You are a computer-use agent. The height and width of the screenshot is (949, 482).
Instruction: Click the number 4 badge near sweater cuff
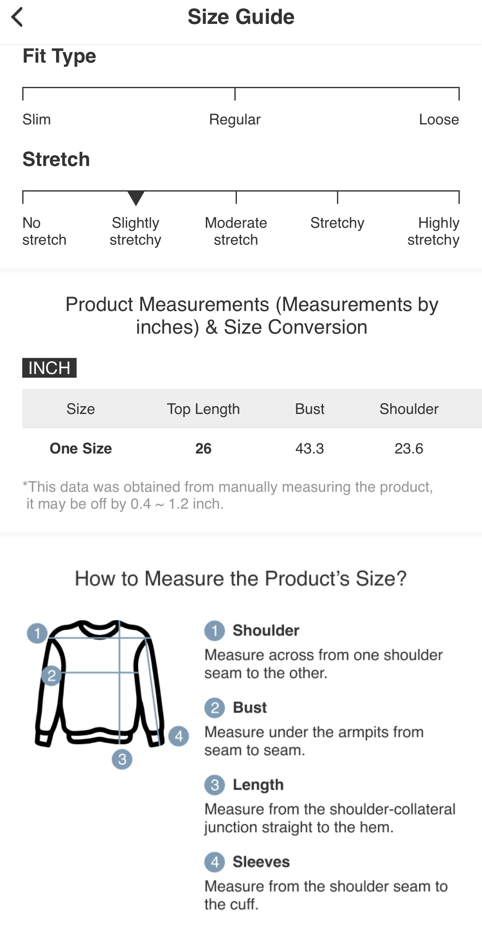(179, 736)
